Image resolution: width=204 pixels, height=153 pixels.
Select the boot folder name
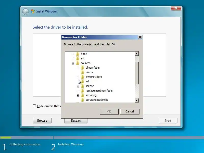[84, 54]
